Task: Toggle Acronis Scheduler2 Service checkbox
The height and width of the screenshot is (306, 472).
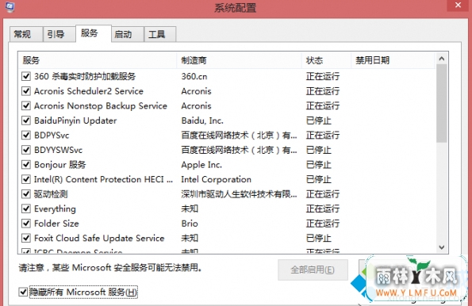Action: [x=26, y=91]
